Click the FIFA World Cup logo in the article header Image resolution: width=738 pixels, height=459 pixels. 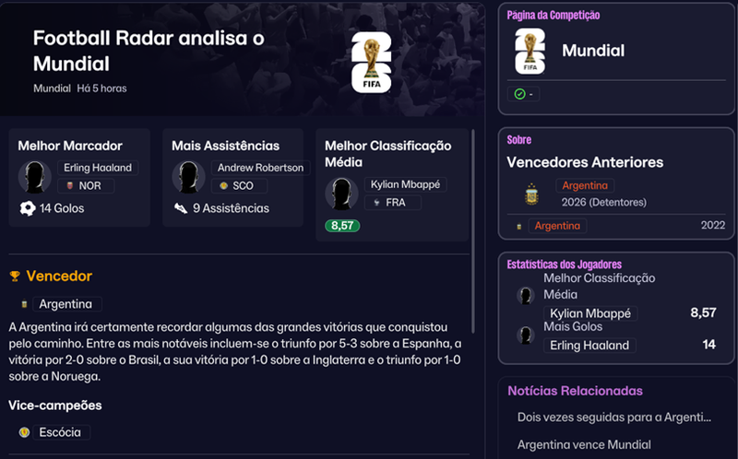point(372,62)
